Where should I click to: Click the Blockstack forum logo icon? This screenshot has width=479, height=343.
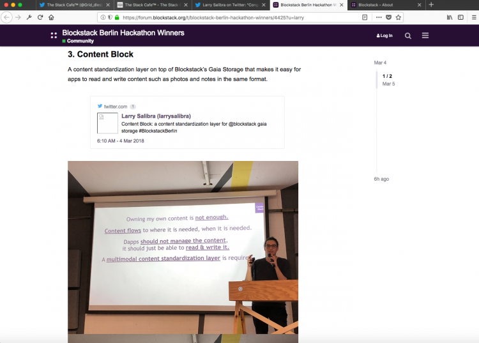(x=54, y=35)
